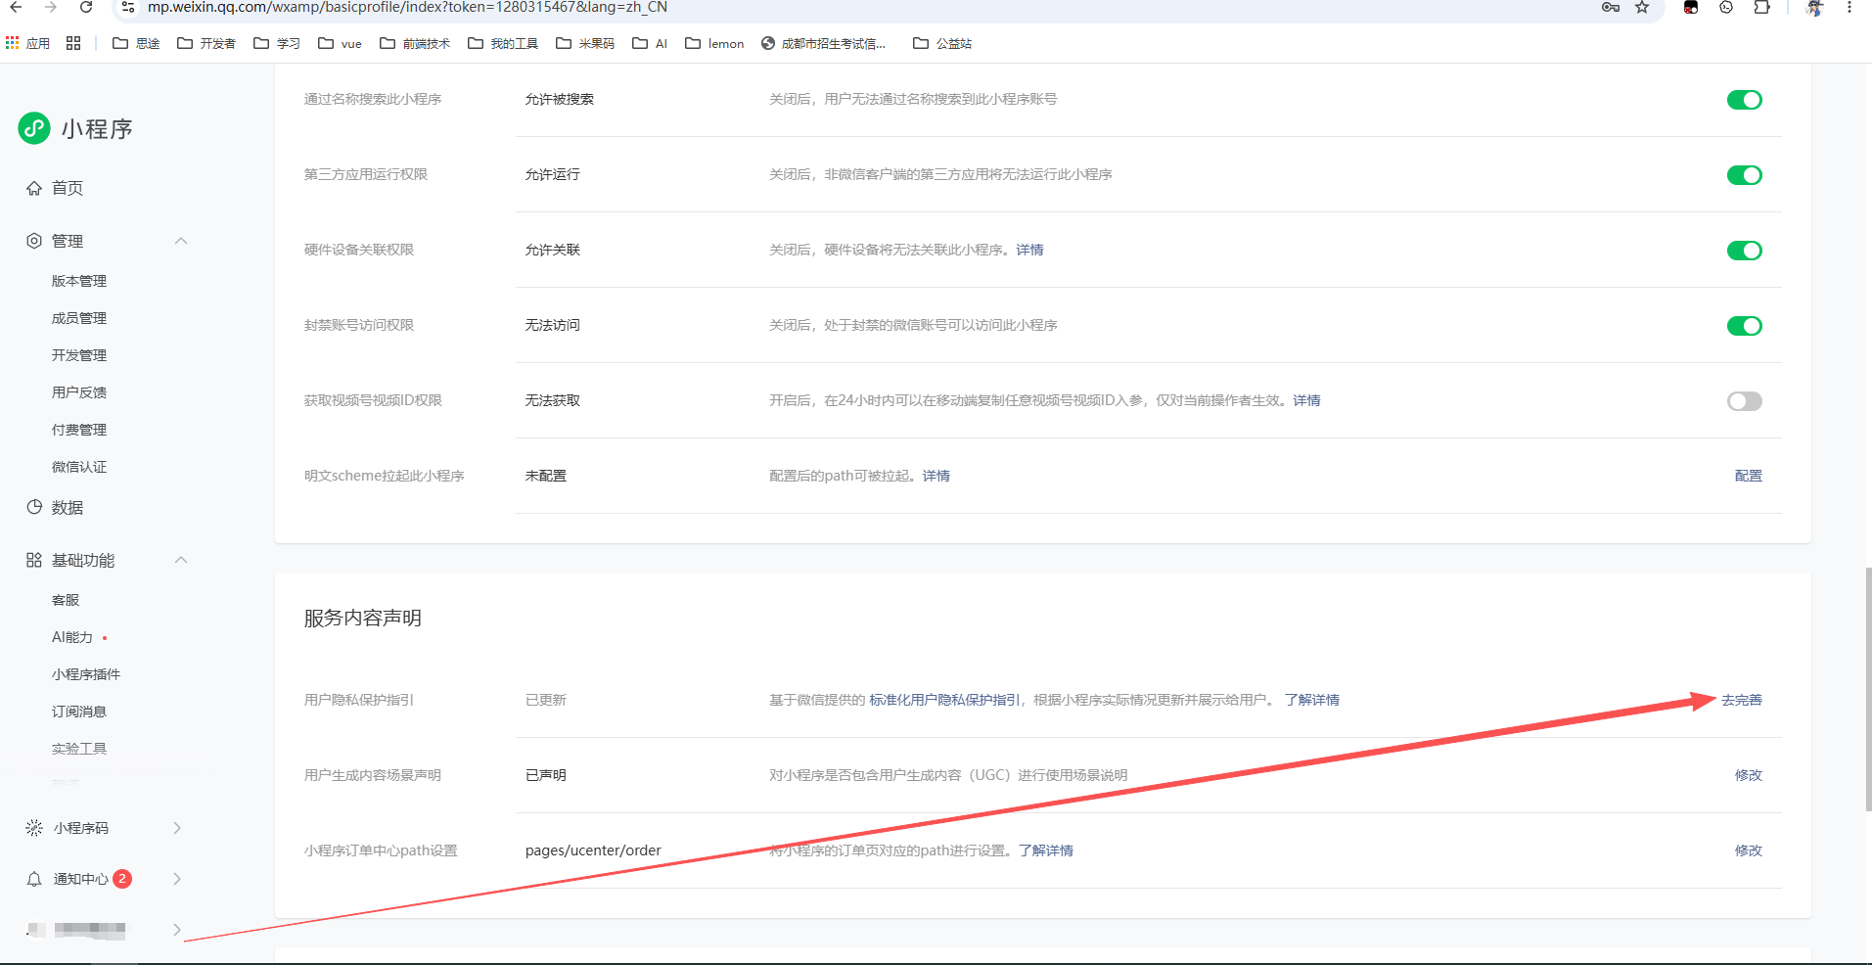
Task: Enable 获取视频号视频ID权限 switch
Action: (x=1744, y=401)
